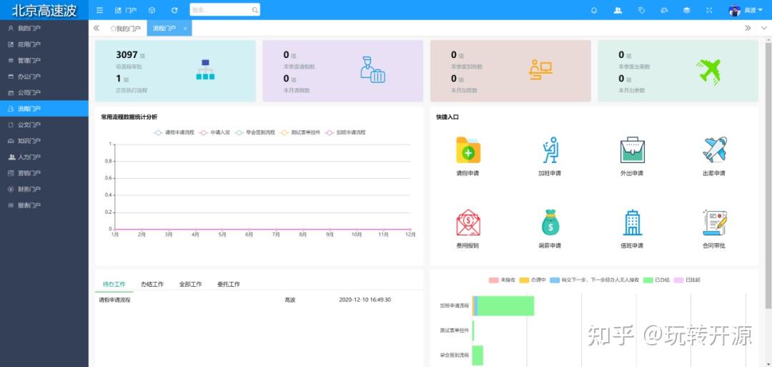Open the 费用报销 envelope icon
This screenshot has height=367, width=772.
467,222
